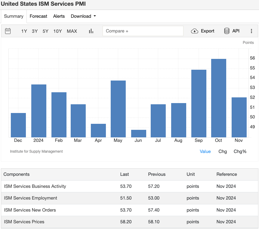Click the bar chart type icon
The height and width of the screenshot is (229, 259).
(91, 31)
